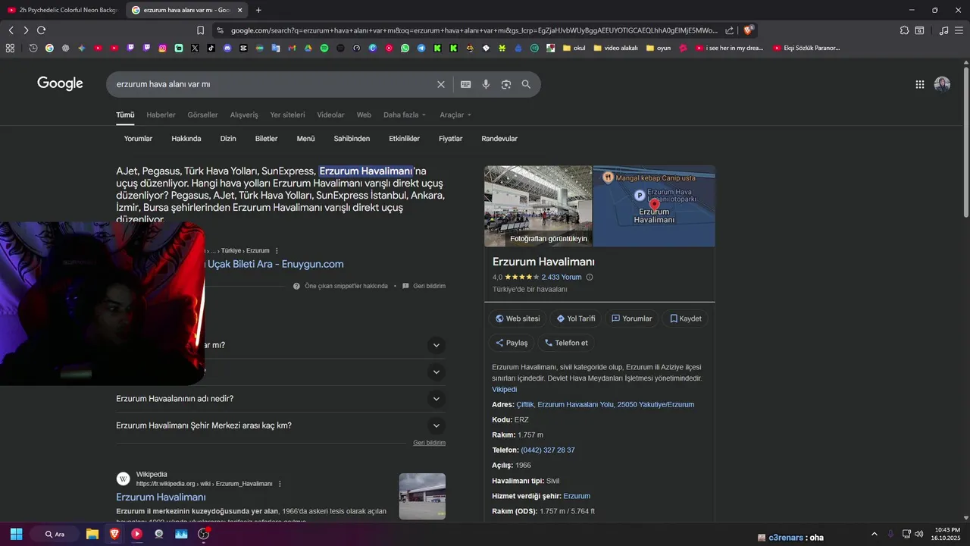Open the Google account profile picture
Image resolution: width=970 pixels, height=546 pixels.
tap(942, 84)
